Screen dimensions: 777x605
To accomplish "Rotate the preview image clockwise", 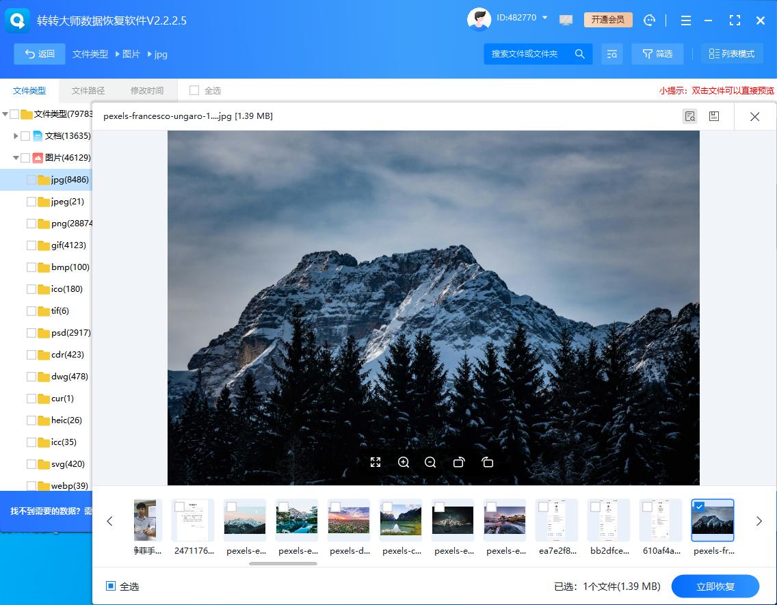I will (x=487, y=462).
